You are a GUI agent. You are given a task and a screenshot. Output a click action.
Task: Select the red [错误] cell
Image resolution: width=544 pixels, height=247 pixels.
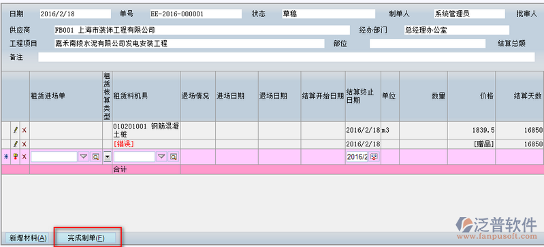click(146, 144)
